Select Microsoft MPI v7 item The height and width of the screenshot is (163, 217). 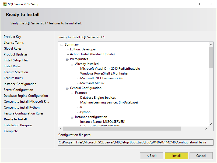click(x=92, y=83)
